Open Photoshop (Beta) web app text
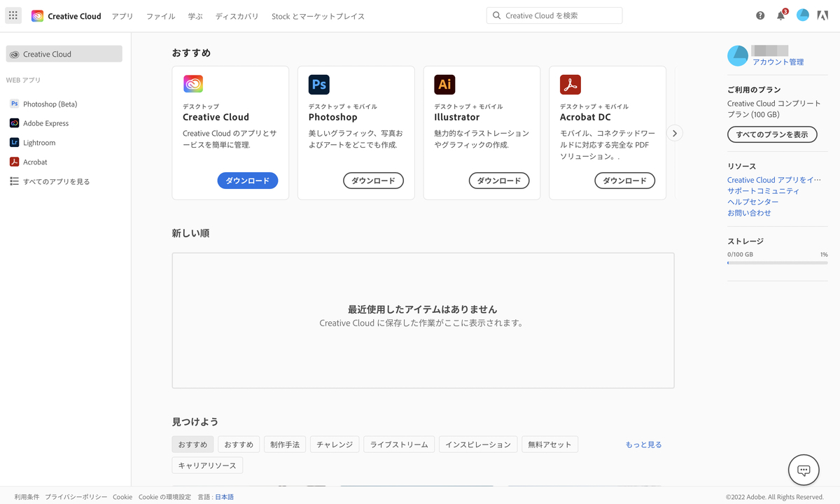The width and height of the screenshot is (840, 504). tap(50, 104)
